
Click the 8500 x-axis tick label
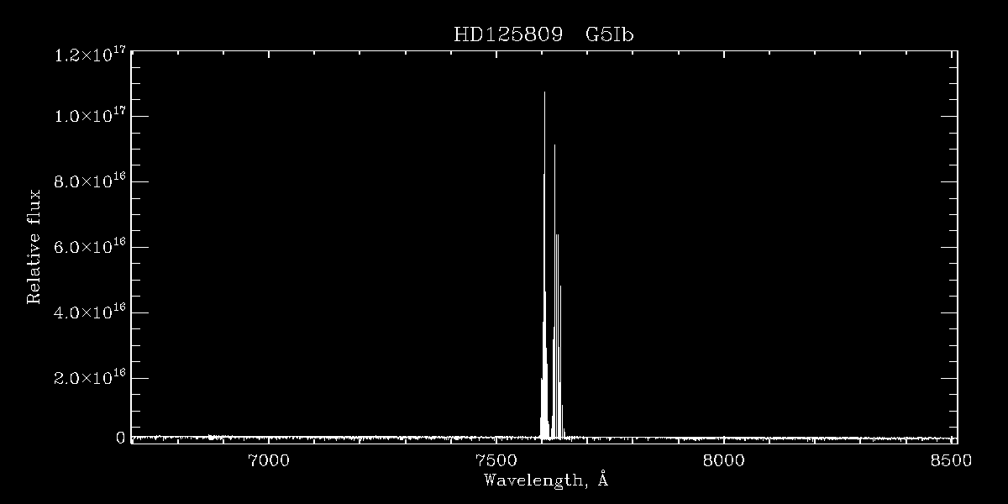coord(951,459)
